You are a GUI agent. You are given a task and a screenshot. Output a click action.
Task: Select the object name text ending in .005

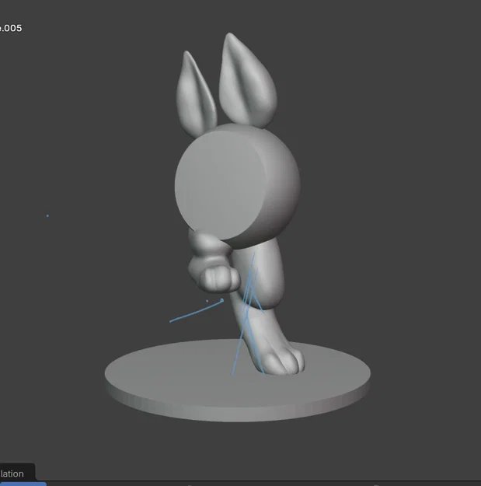tap(11, 28)
